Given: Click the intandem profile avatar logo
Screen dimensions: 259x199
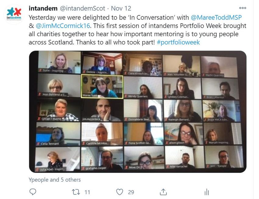Looking at the screenshot, I should click(x=14, y=14).
